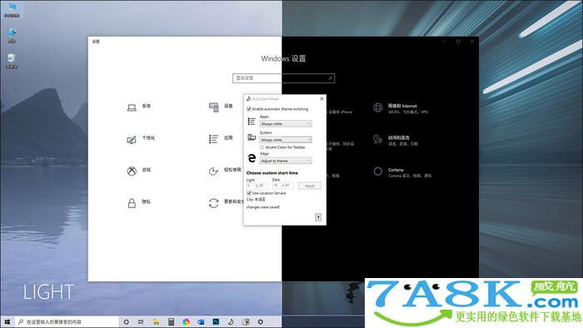The width and height of the screenshot is (583, 328).
Task: Click the Light start minute field
Action: coord(262,186)
